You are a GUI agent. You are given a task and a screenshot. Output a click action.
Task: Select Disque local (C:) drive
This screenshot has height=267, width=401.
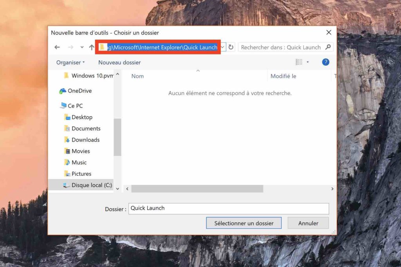coord(92,185)
